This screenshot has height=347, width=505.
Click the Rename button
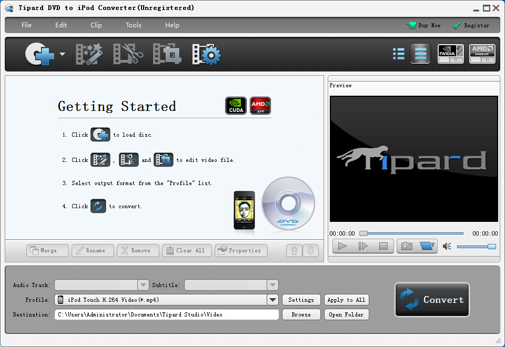93,250
